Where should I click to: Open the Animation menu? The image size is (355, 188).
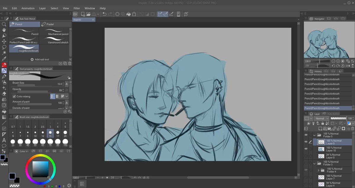28,8
